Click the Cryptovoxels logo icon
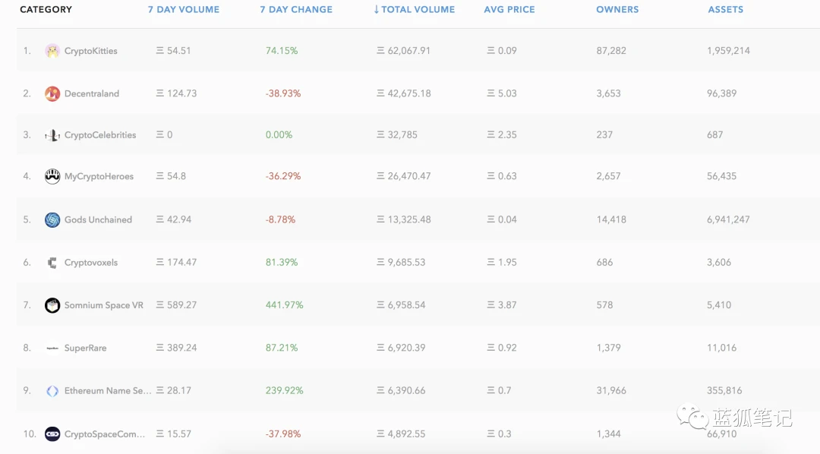Image resolution: width=820 pixels, height=454 pixels. coord(52,263)
